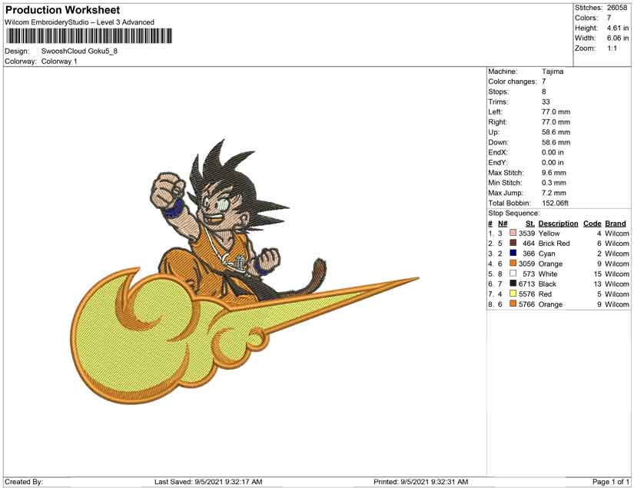The height and width of the screenshot is (488, 634).
Task: Click the stitch count '3059' in stop 4
Action: click(527, 264)
